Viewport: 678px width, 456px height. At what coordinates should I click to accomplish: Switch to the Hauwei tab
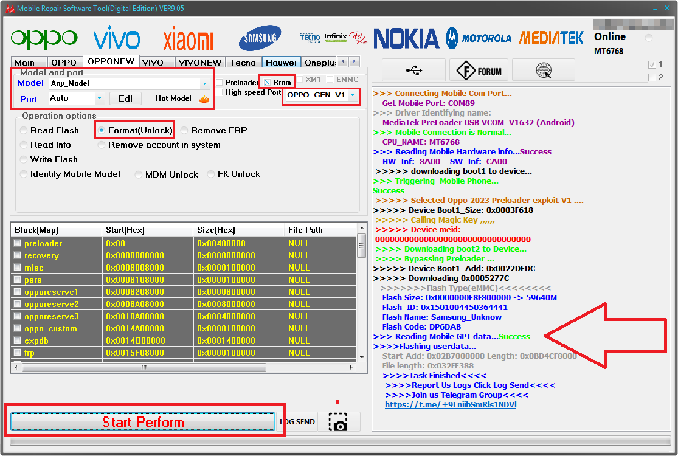pyautogui.click(x=281, y=63)
